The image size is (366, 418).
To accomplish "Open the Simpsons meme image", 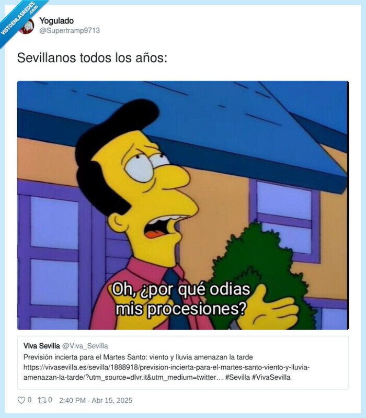I will [182, 205].
